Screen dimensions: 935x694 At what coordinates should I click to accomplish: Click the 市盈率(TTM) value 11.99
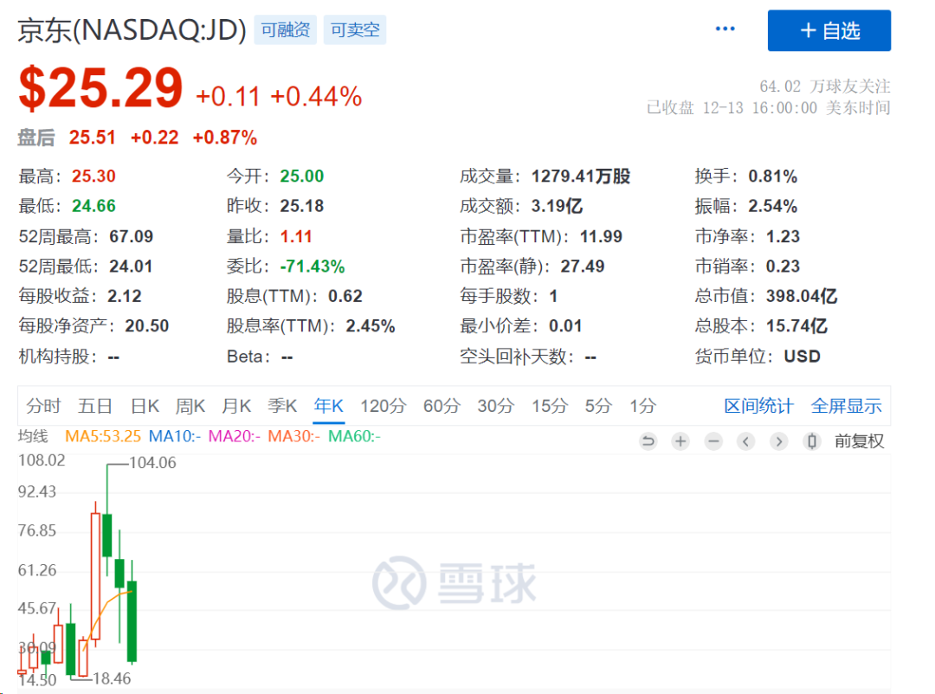pyautogui.click(x=601, y=237)
